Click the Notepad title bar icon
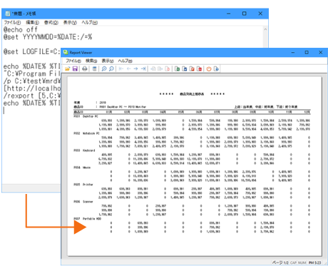 pos(8,14)
